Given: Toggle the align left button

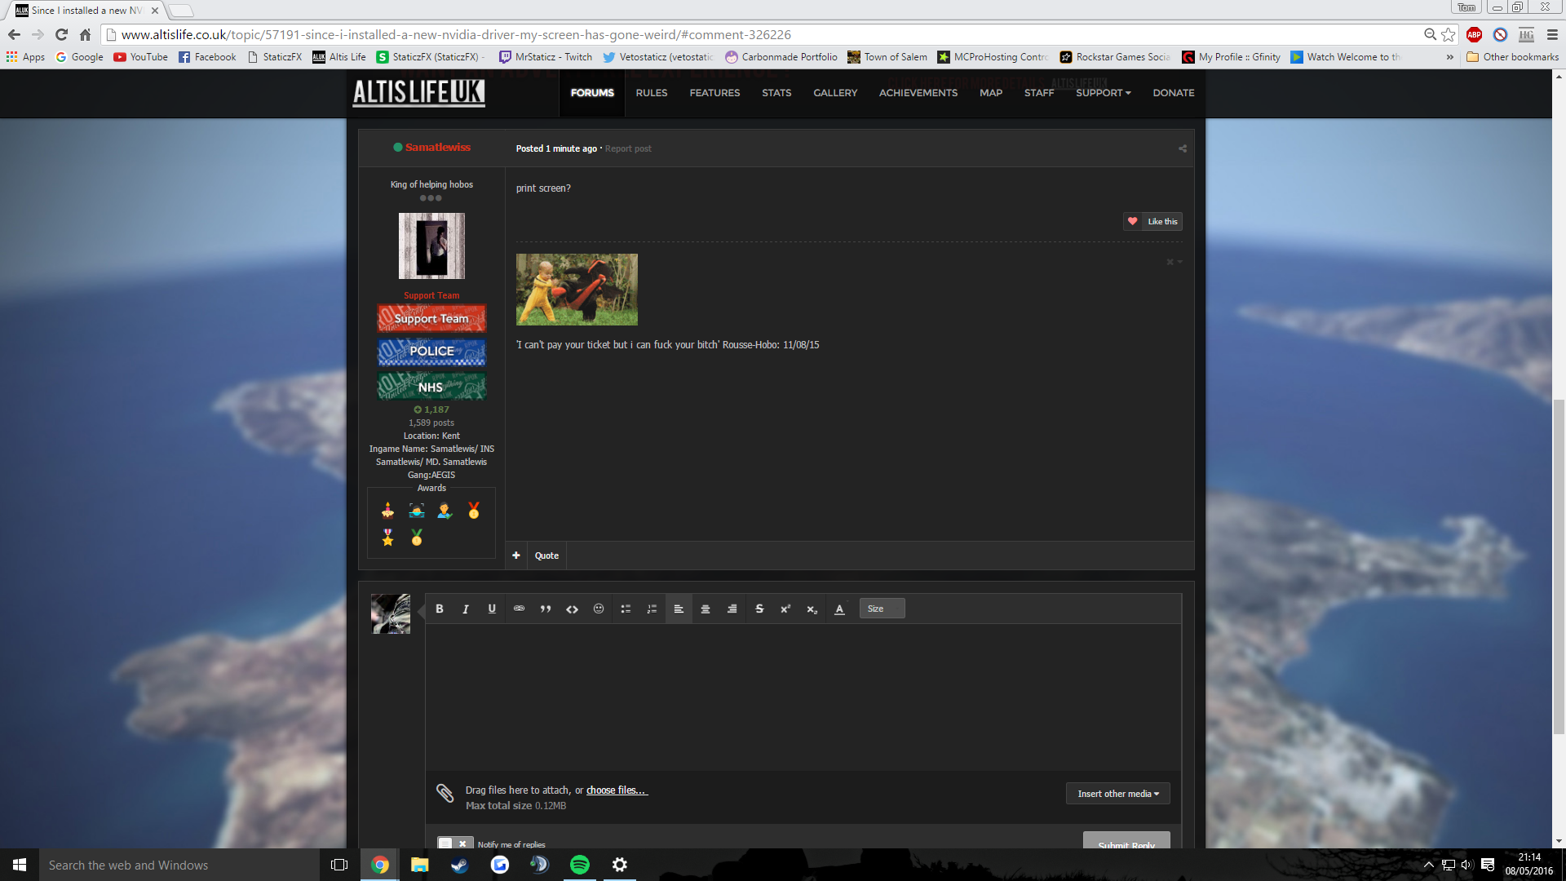Looking at the screenshot, I should pos(679,609).
